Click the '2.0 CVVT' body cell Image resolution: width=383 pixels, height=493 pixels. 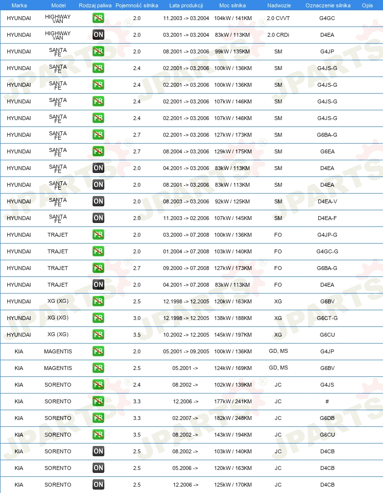(278, 18)
